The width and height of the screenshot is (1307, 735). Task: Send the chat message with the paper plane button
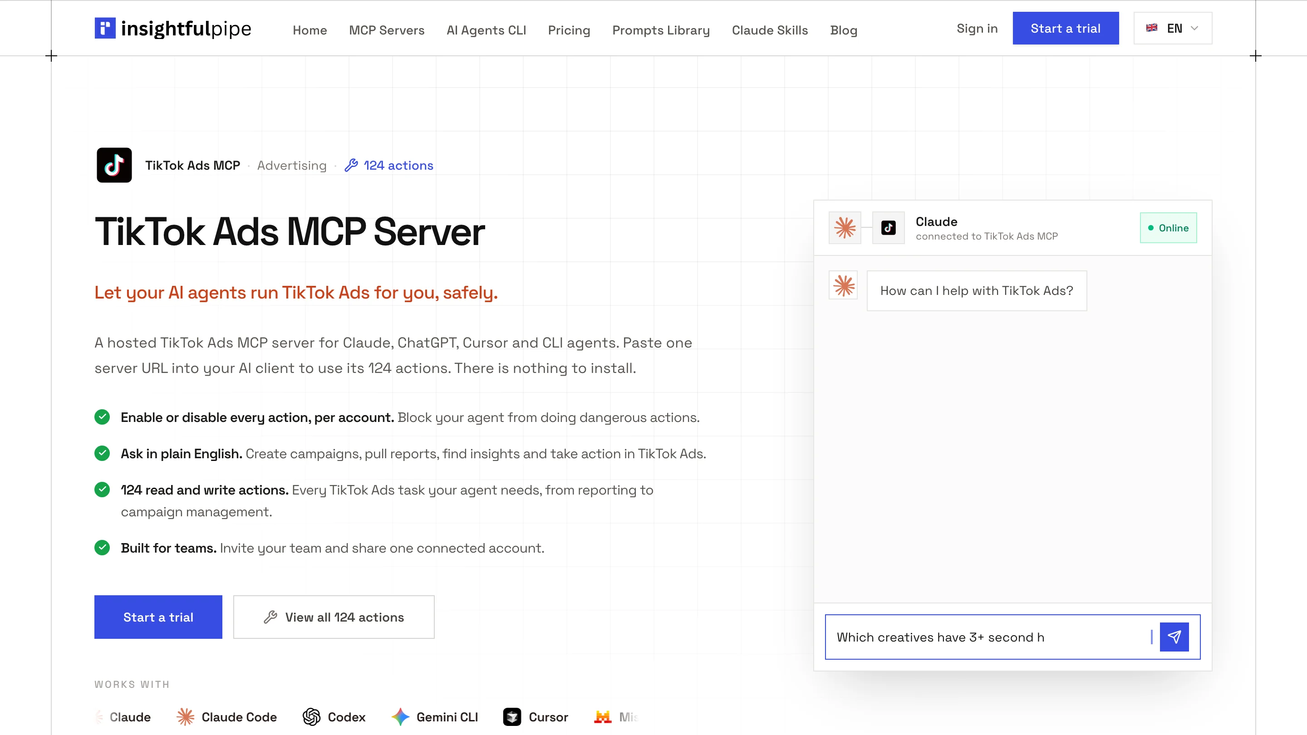1174,637
